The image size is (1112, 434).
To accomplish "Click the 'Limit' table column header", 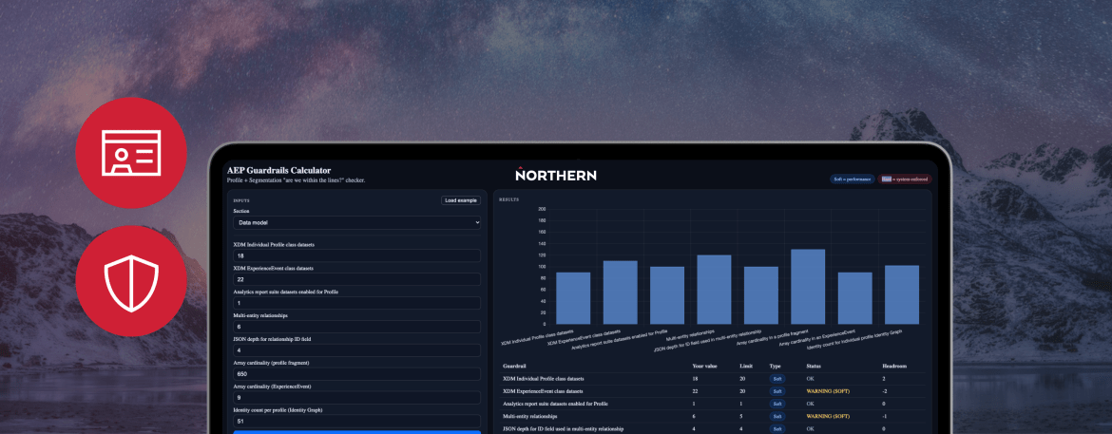I will (x=744, y=366).
